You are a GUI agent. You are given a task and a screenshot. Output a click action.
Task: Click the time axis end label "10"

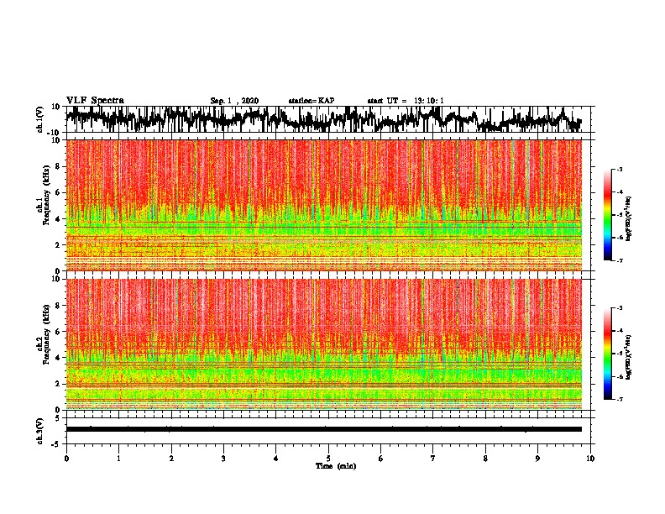(x=590, y=459)
